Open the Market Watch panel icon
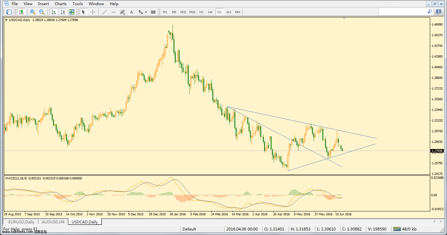Image resolution: width=447 pixels, height=235 pixels. coord(9,12)
